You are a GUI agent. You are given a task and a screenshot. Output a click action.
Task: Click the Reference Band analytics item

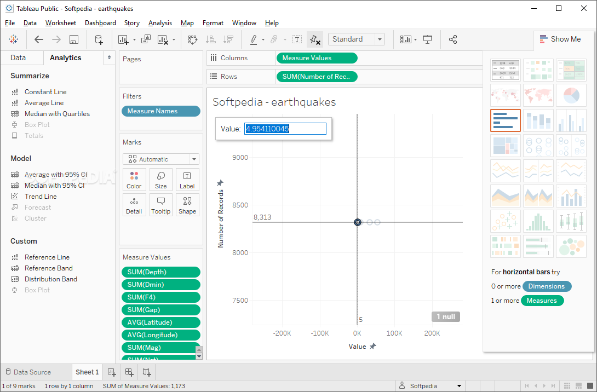(x=48, y=268)
